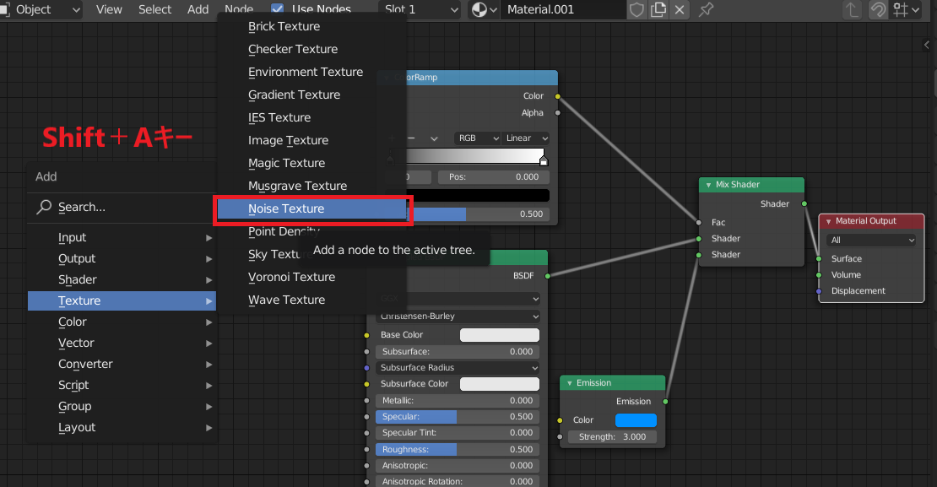This screenshot has height=487, width=937.
Task: Open the Input submenu
Action: tap(122, 238)
